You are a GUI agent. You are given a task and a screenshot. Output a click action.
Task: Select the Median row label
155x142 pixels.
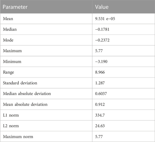tap(10, 29)
